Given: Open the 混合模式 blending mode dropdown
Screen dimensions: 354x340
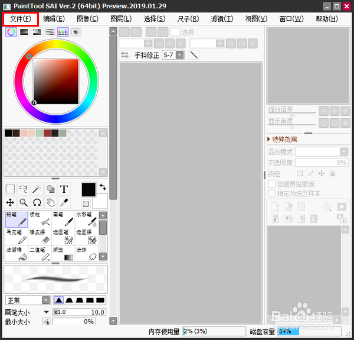Looking at the screenshot, I should tap(344, 151).
